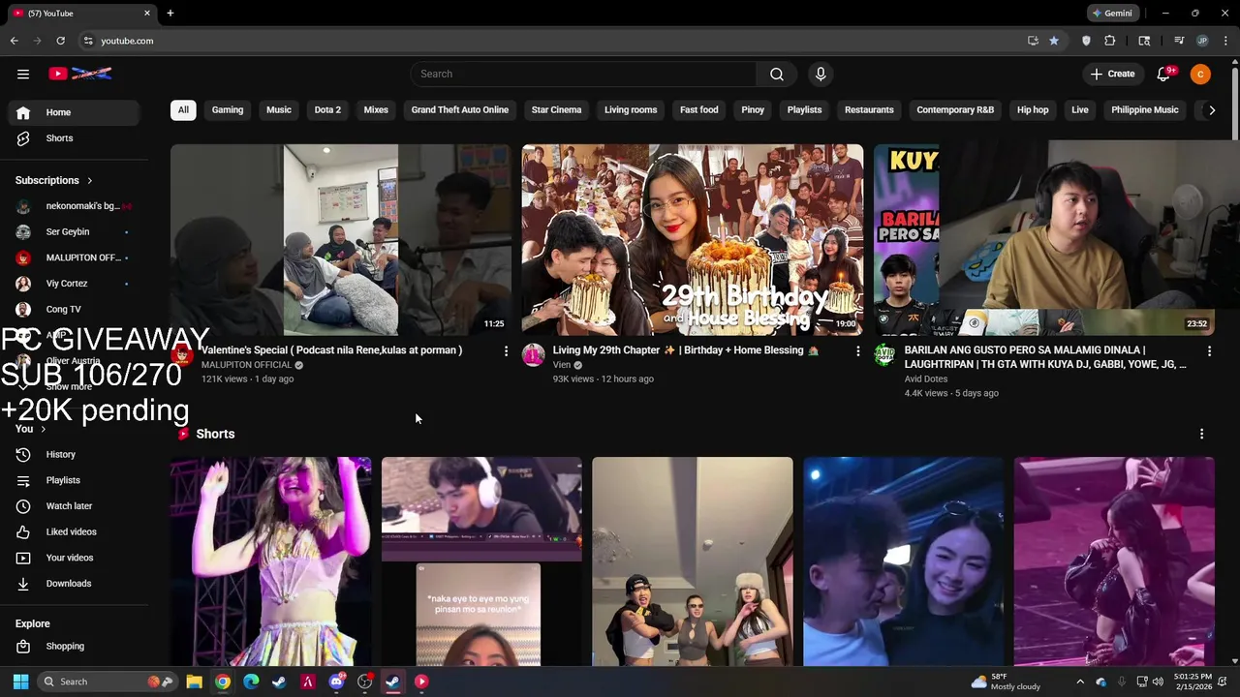The width and height of the screenshot is (1240, 697).
Task: Open Your videos
Action: tap(75, 558)
